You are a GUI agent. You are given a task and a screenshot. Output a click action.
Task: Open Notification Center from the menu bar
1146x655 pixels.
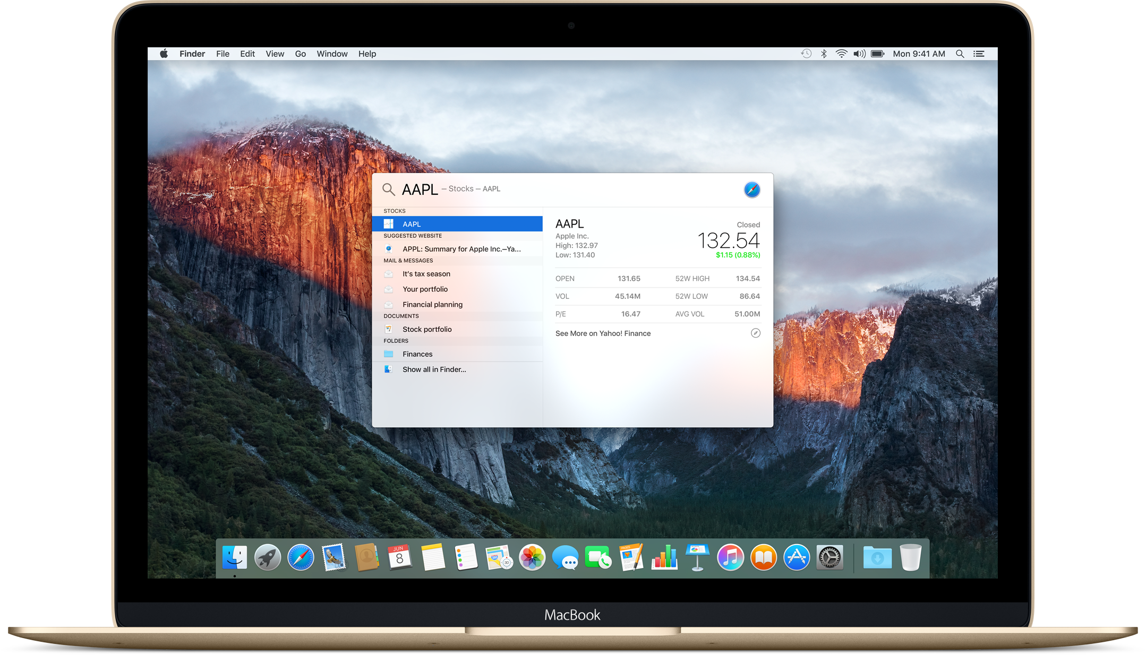coord(979,53)
